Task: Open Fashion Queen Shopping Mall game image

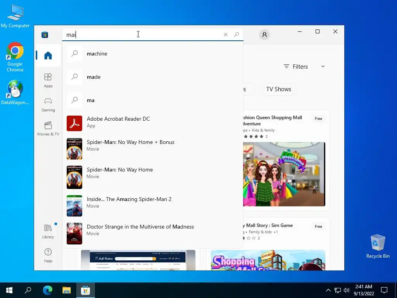Action: coord(284,174)
